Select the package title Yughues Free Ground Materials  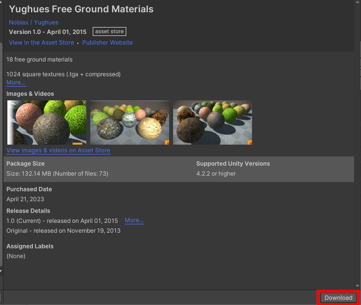[x=81, y=9]
